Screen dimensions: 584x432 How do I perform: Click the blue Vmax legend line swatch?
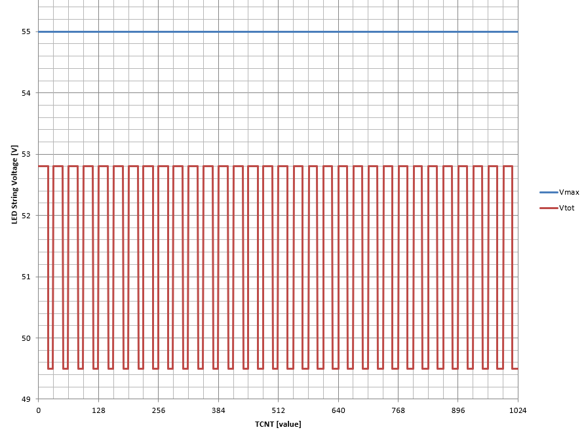click(x=548, y=193)
